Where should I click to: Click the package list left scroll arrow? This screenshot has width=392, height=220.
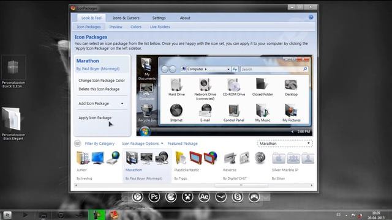coord(76,185)
